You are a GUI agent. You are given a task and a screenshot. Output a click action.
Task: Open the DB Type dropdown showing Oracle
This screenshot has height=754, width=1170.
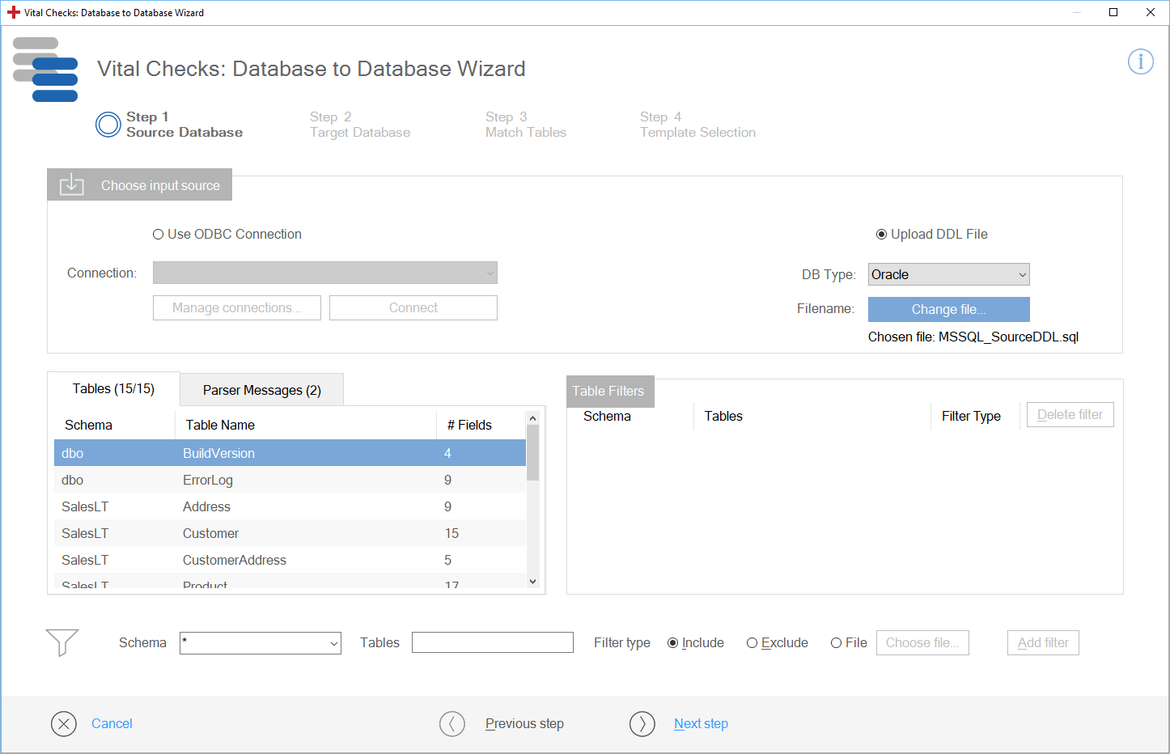(x=948, y=275)
